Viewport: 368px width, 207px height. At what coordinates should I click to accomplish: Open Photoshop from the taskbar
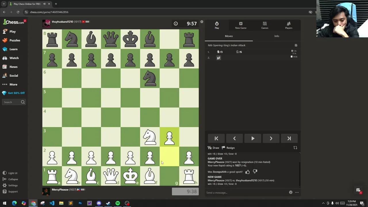pos(80,203)
